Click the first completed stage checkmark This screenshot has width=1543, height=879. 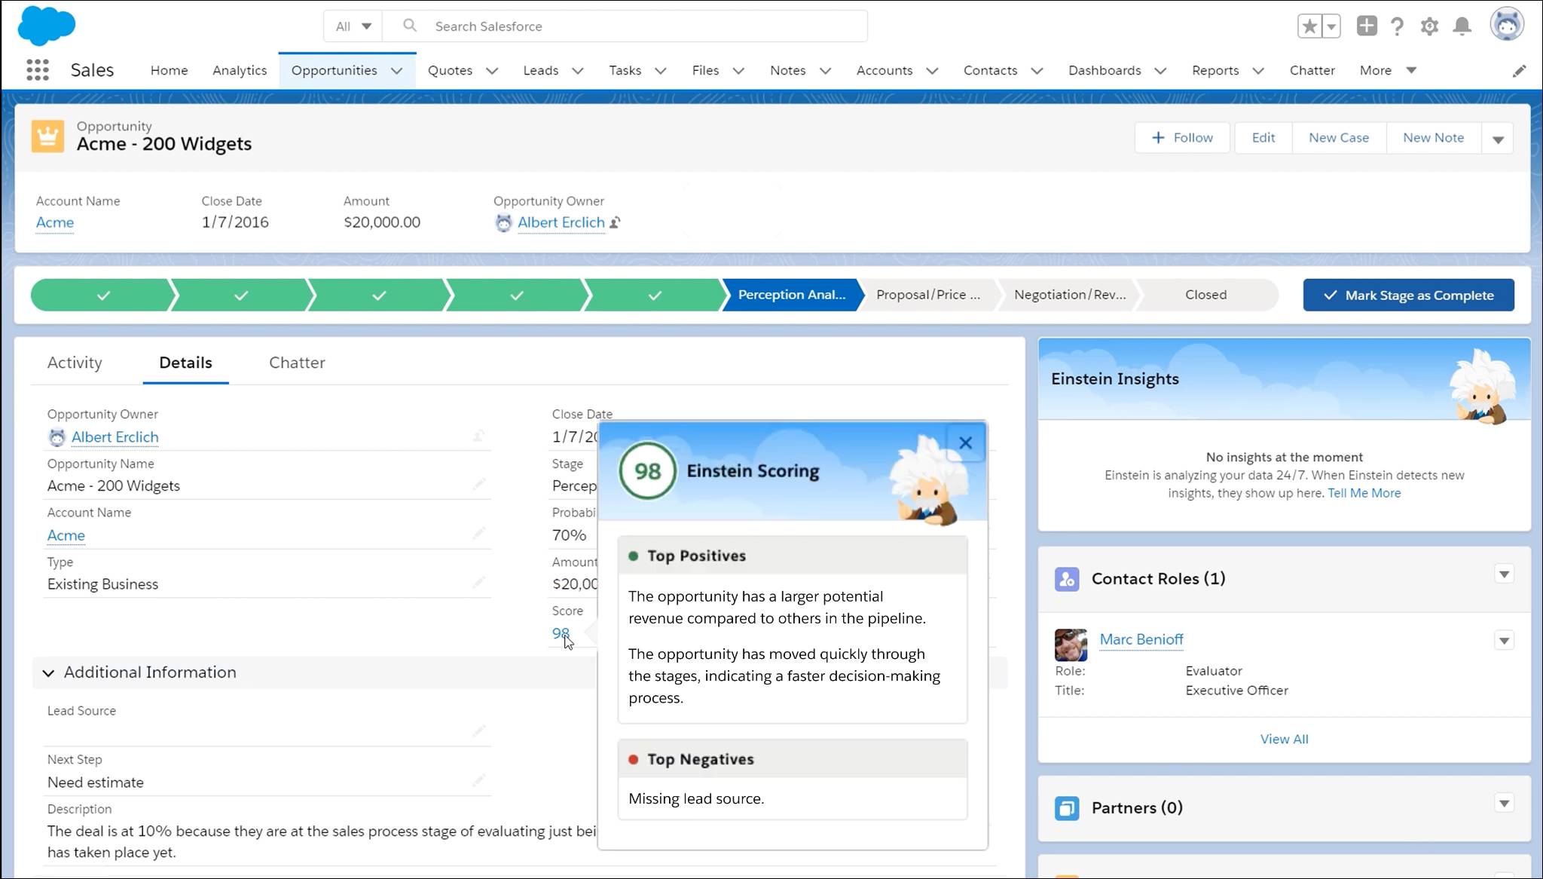103,296
